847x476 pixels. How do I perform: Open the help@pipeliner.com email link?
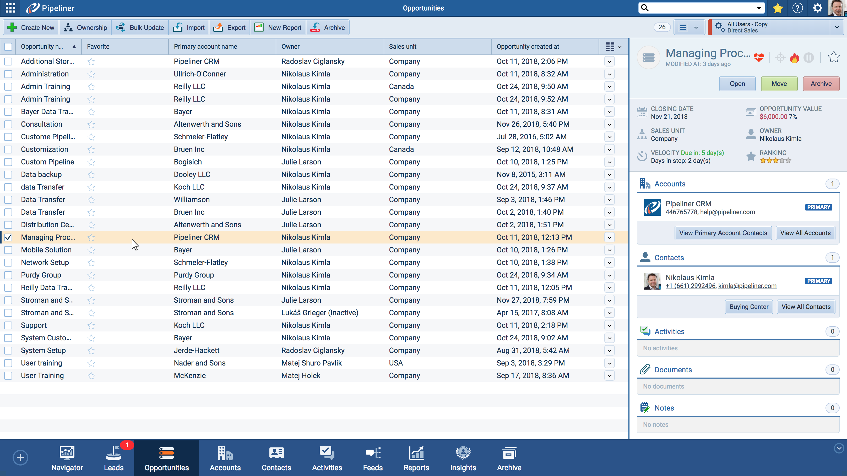(x=727, y=212)
